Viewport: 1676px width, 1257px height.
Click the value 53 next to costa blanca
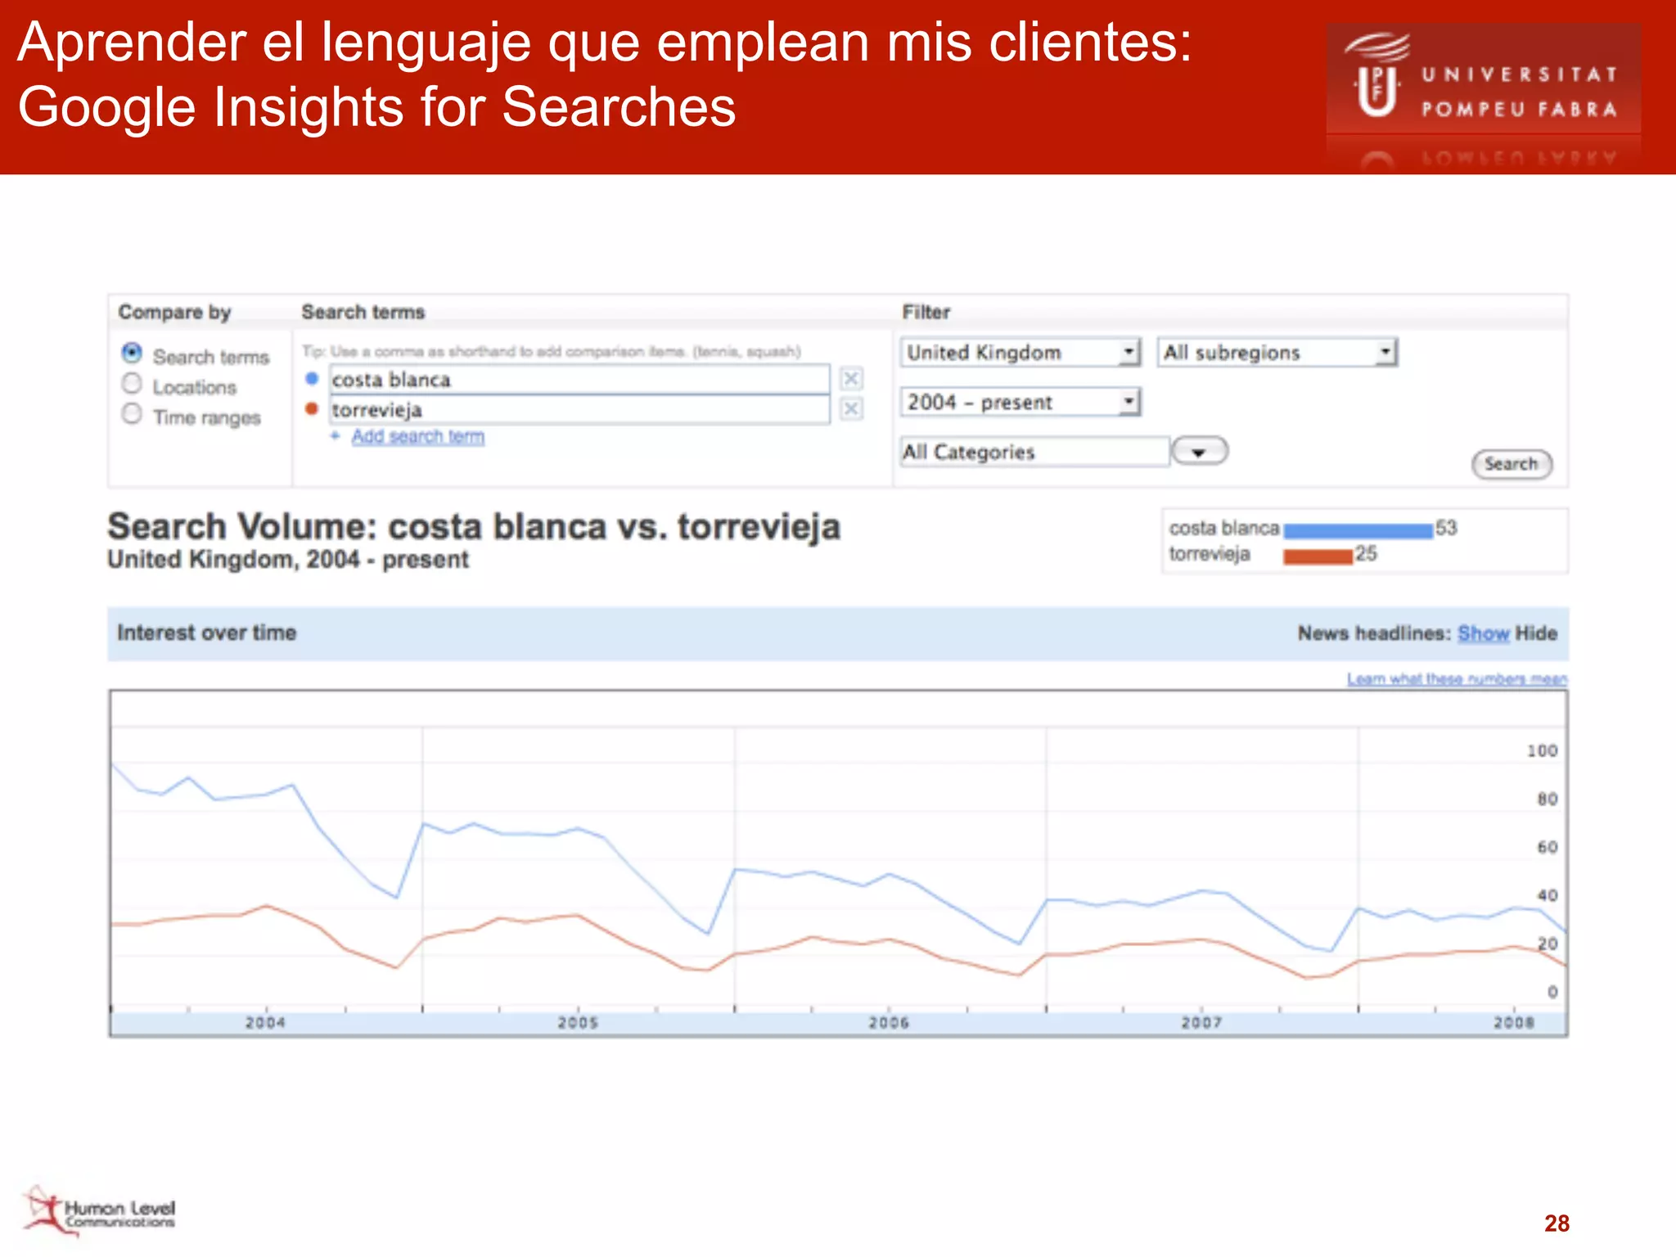pyautogui.click(x=1446, y=528)
